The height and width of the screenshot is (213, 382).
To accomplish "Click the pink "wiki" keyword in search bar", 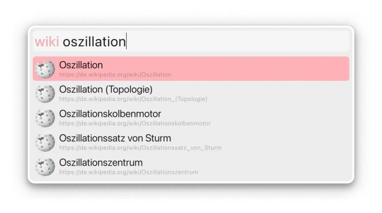I will tap(47, 42).
